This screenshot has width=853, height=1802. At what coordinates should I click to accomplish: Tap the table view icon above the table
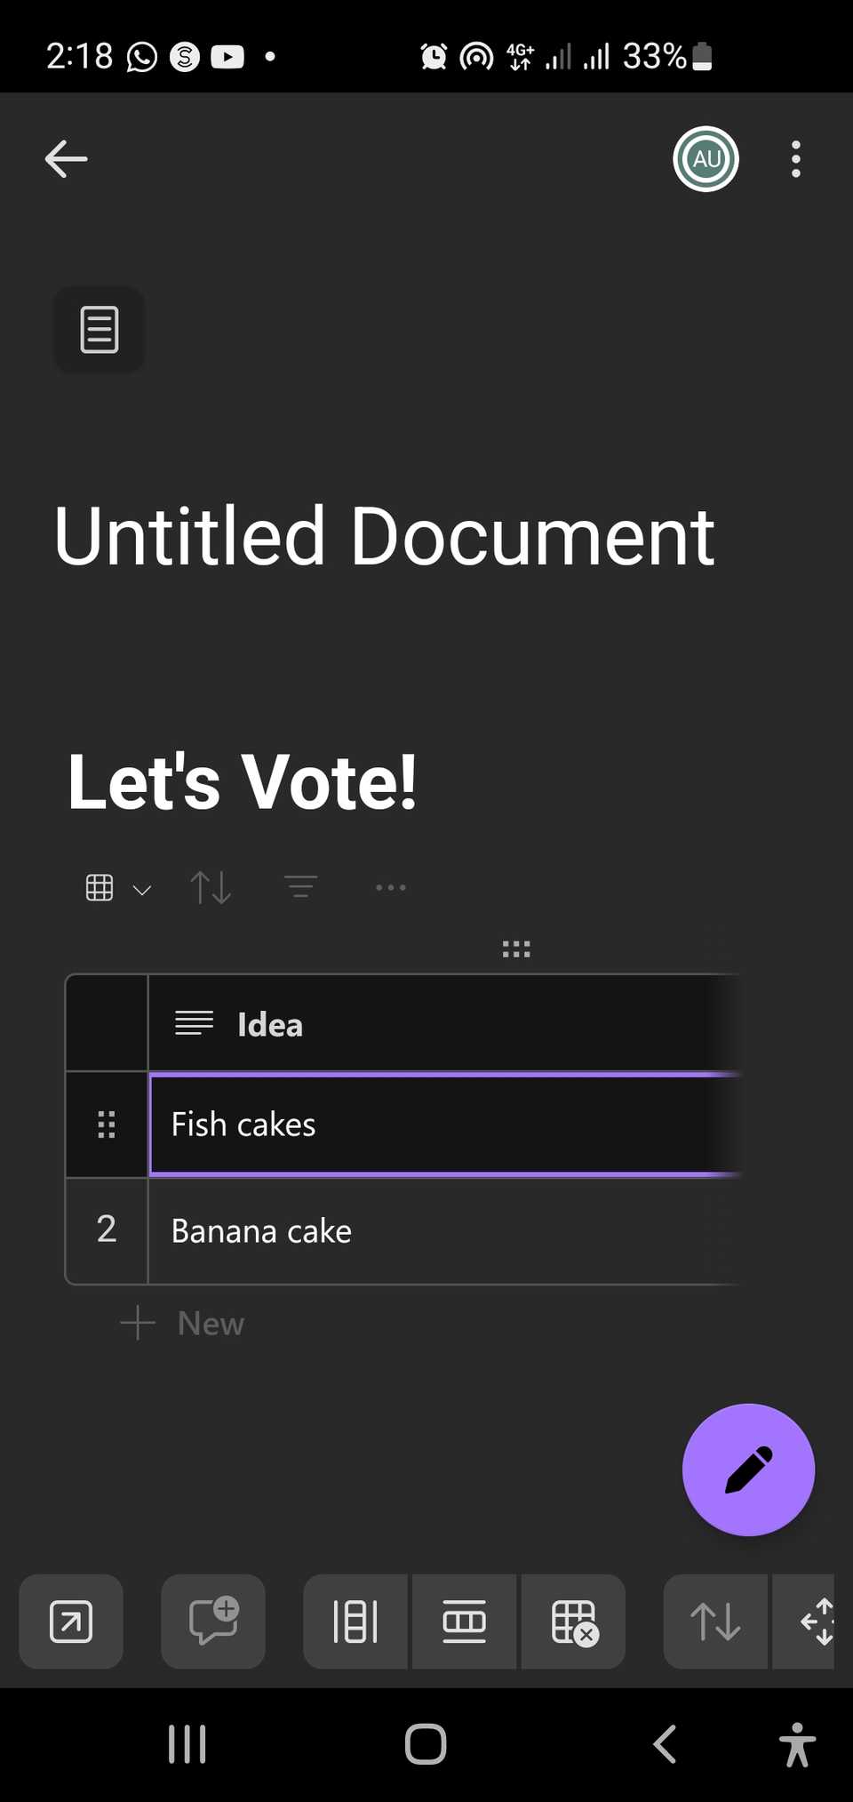(x=100, y=887)
